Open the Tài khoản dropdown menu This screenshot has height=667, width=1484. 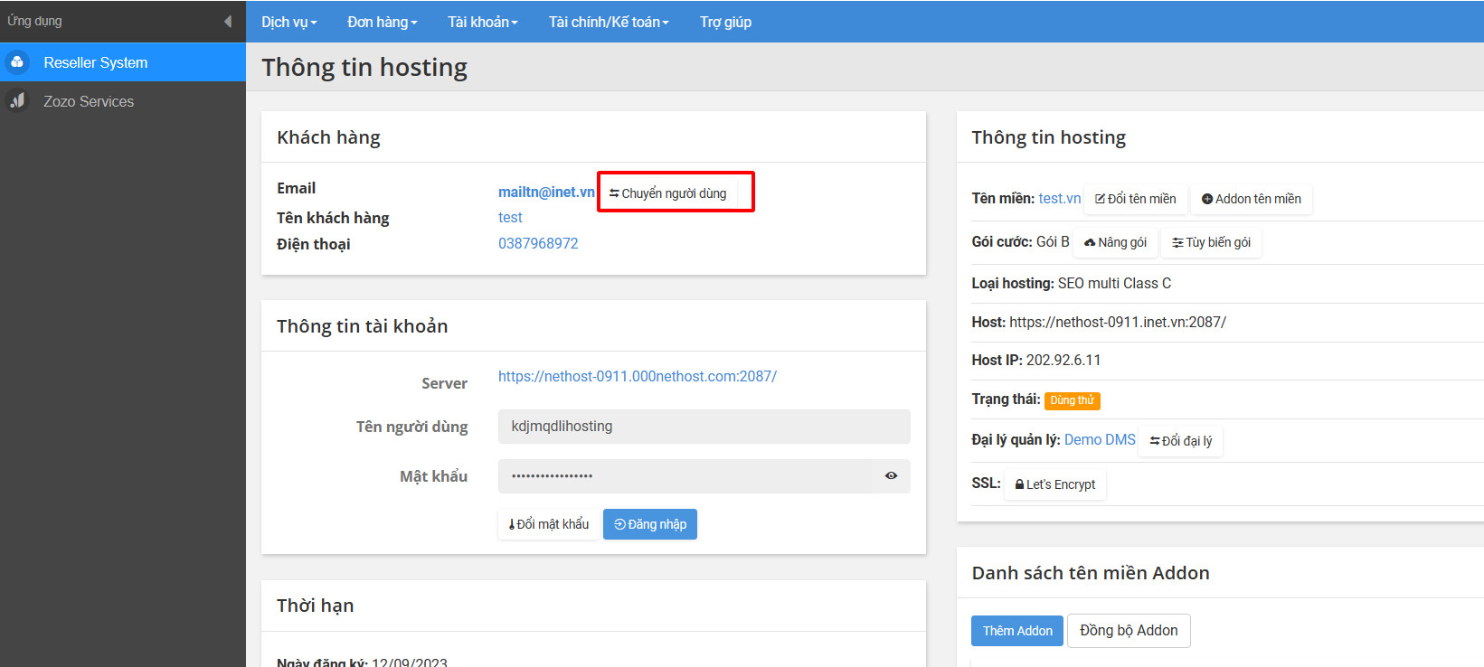483,22
